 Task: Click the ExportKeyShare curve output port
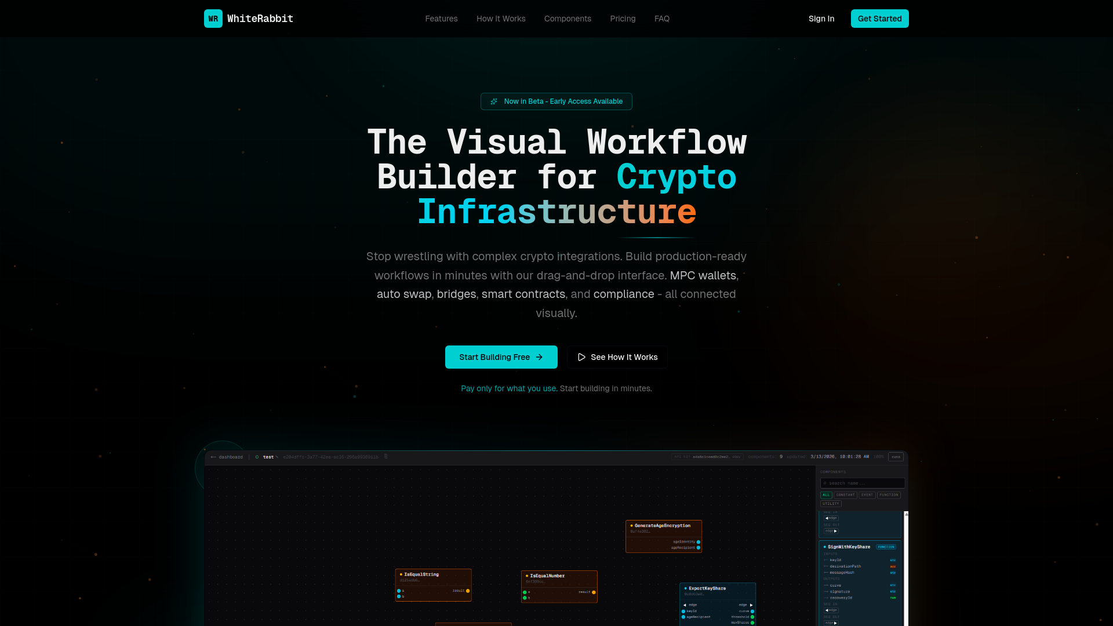[x=752, y=612]
